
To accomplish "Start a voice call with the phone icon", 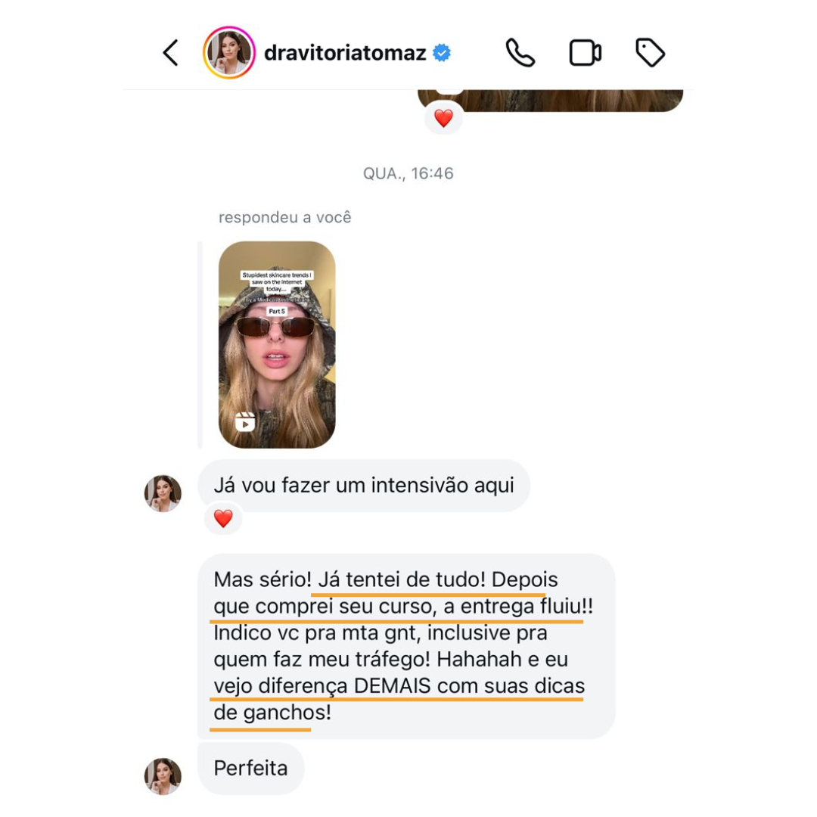I will point(520,53).
